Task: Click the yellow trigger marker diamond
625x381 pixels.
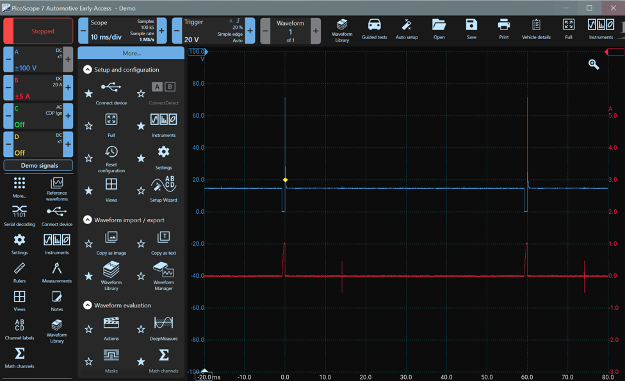Action: (286, 180)
